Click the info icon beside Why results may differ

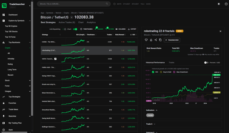coord(203,54)
